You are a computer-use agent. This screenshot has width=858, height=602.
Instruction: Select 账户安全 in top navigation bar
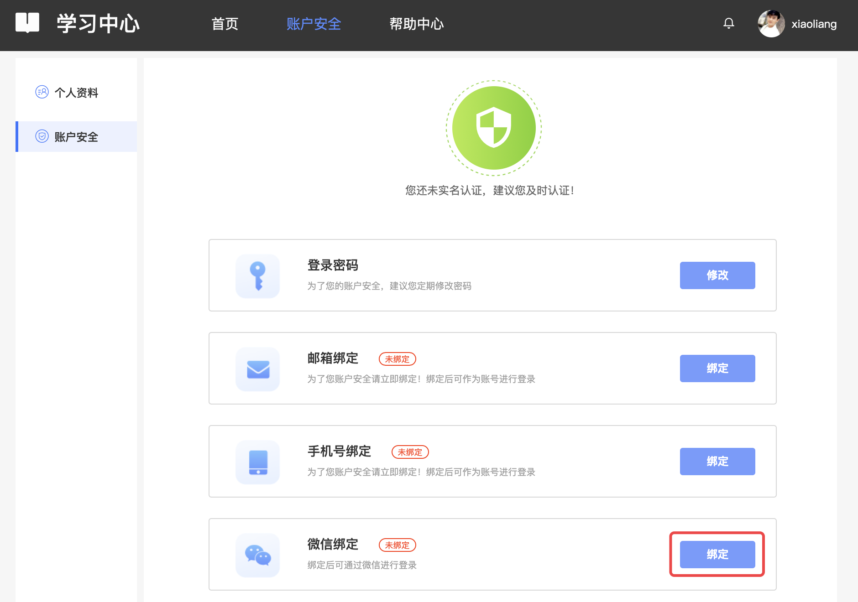point(314,24)
